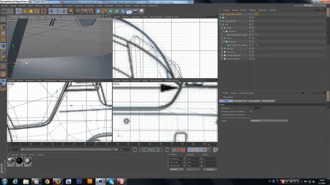The width and height of the screenshot is (330, 185).
Task: Expand the last object row in the tree
Action: [222, 59]
